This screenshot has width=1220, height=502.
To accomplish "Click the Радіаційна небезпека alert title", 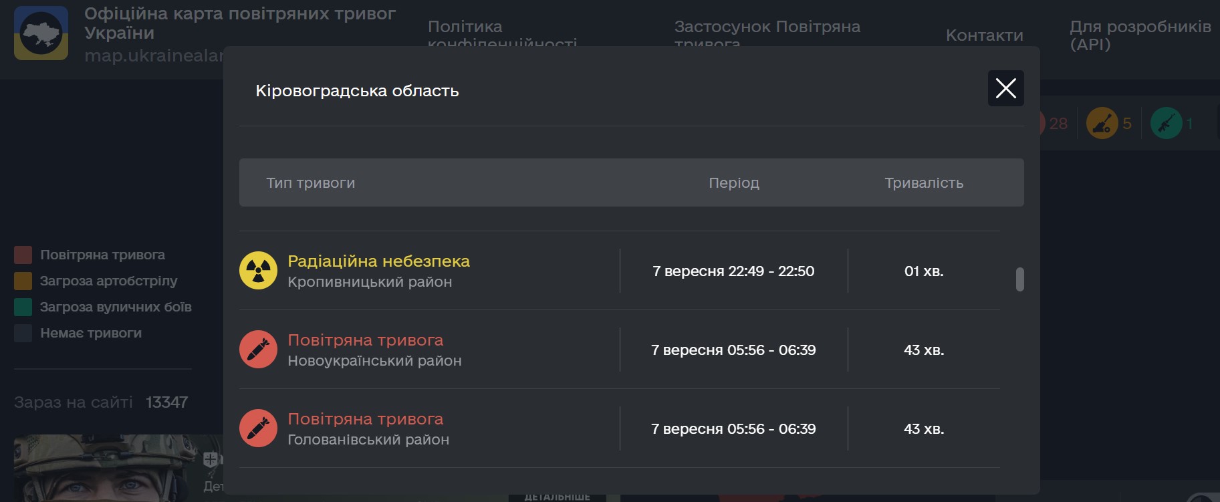I will pos(378,261).
